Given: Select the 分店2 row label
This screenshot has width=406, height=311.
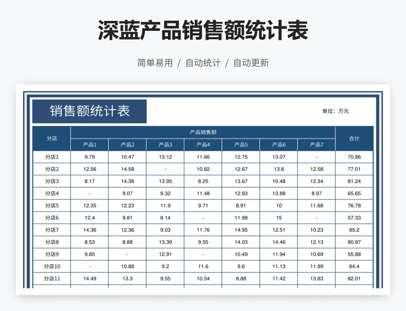Looking at the screenshot, I should click(52, 169).
